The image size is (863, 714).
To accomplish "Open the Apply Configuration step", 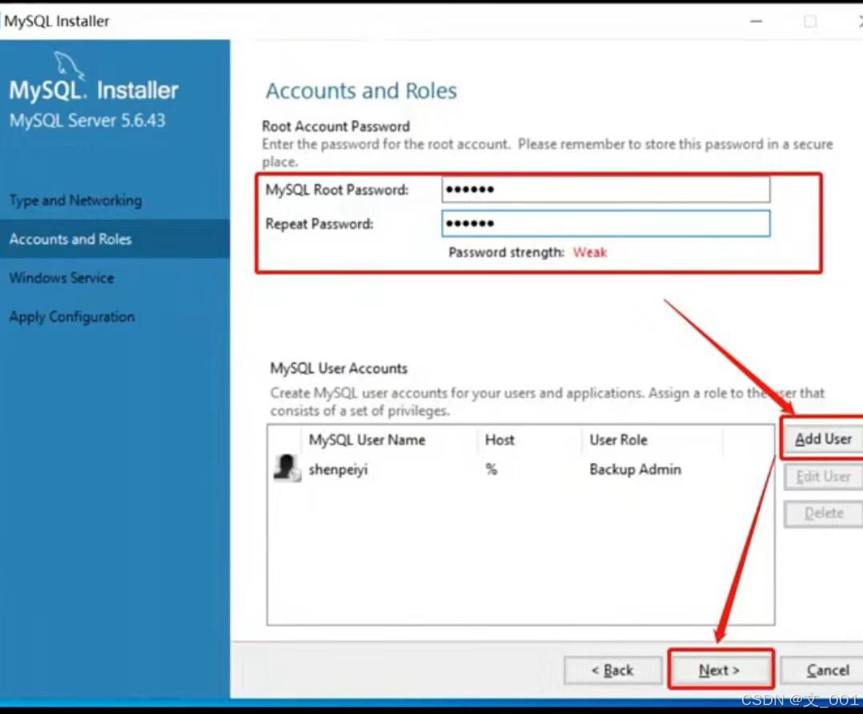I will click(72, 317).
